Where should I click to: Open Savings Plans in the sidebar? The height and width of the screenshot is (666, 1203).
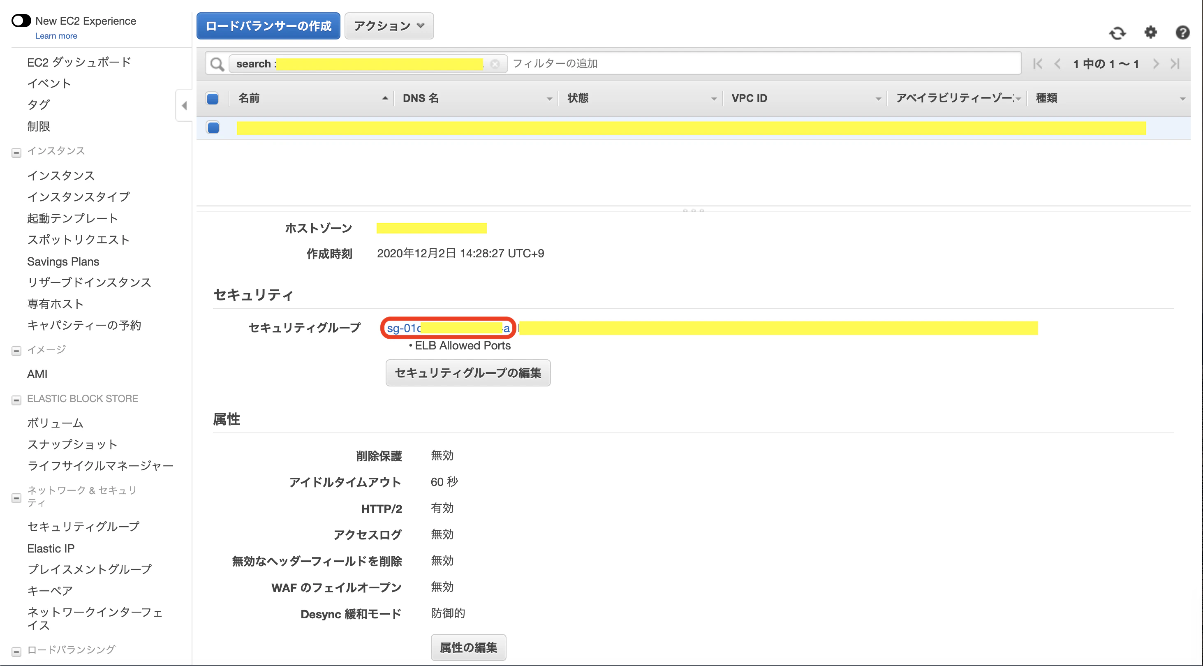tap(63, 261)
